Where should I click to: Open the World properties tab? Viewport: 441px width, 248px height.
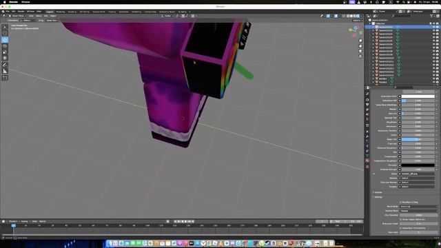[x=367, y=119]
